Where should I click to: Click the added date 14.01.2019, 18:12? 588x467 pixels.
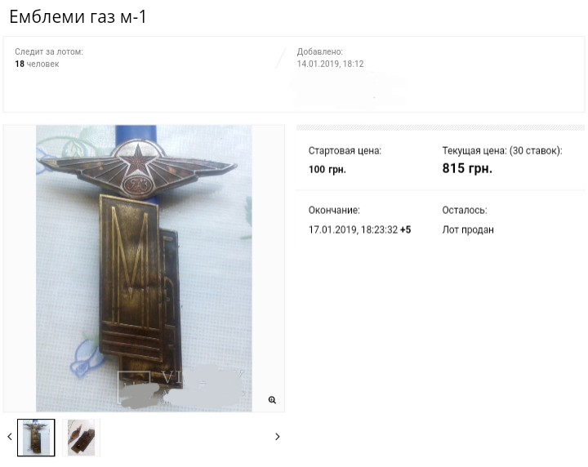click(x=330, y=64)
